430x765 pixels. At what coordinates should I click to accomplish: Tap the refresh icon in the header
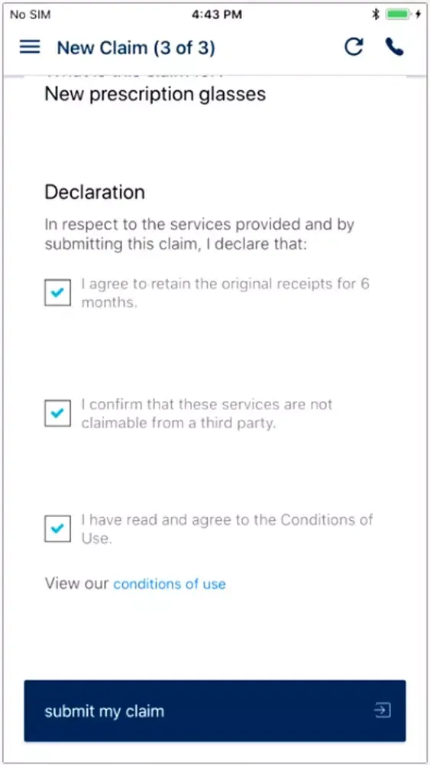[x=354, y=47]
